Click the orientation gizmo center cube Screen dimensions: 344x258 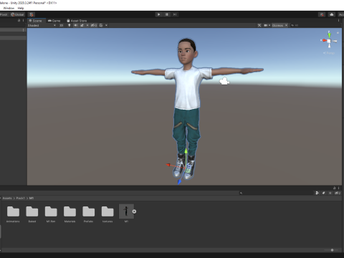[x=329, y=41]
